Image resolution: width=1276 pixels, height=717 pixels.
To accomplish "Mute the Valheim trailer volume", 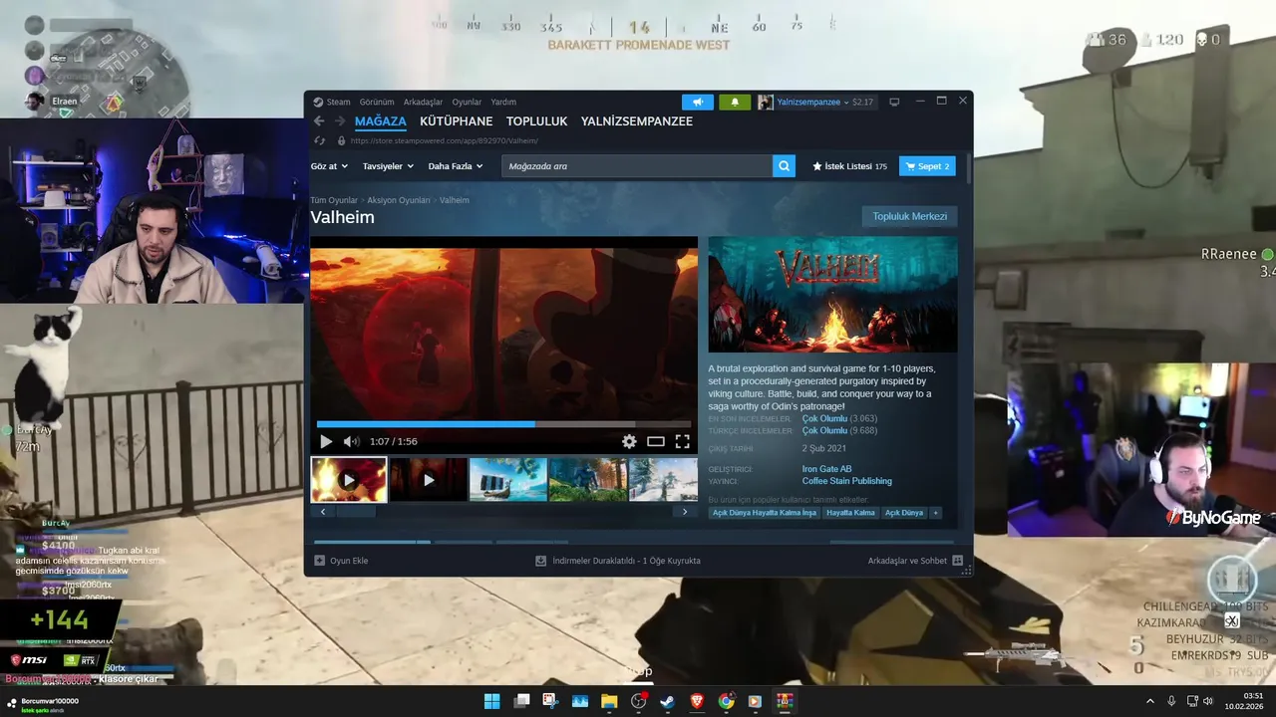I will pyautogui.click(x=351, y=441).
